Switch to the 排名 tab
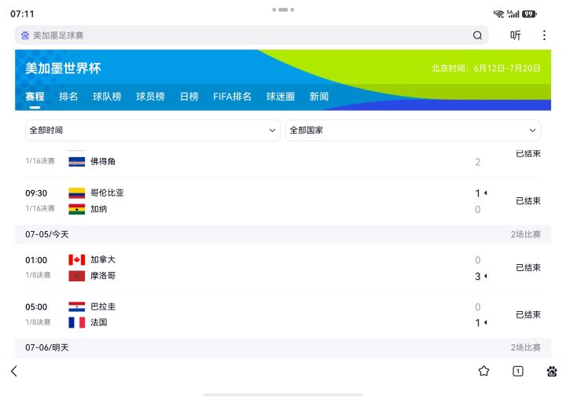Viewport: 566px width, 400px height. [x=68, y=97]
